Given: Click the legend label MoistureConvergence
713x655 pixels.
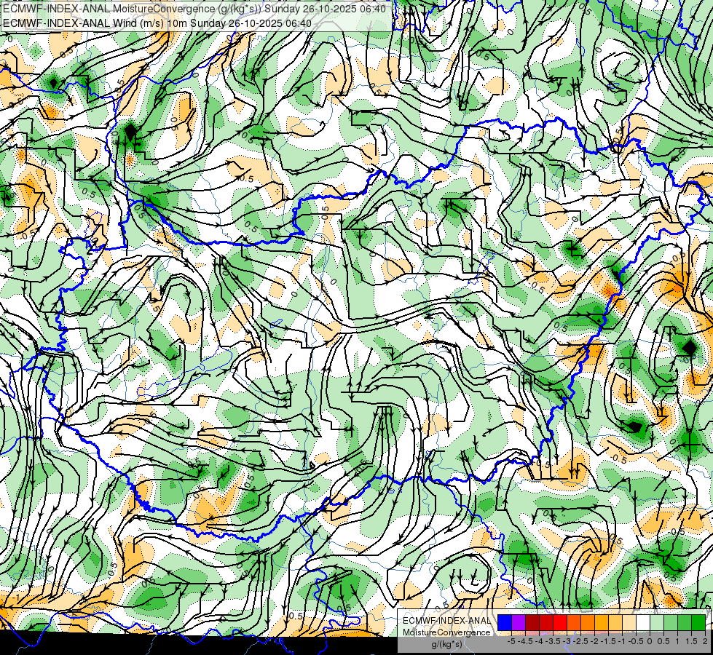Looking at the screenshot, I should pos(446,632).
